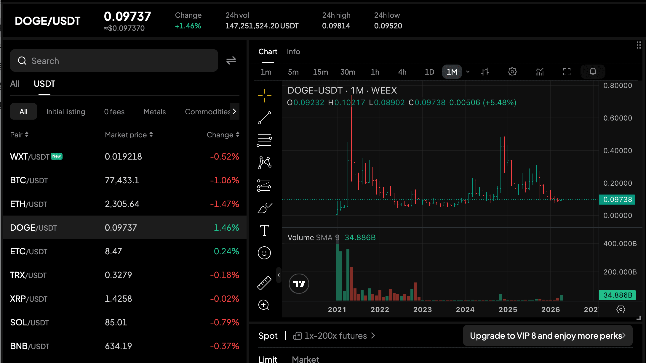
Task: Open the emoji icons tool
Action: tap(264, 253)
